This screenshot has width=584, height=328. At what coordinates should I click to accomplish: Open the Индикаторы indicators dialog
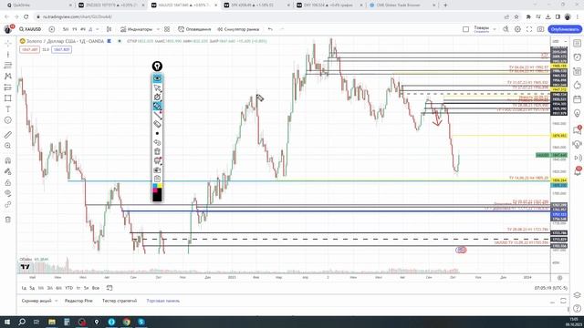(136, 29)
